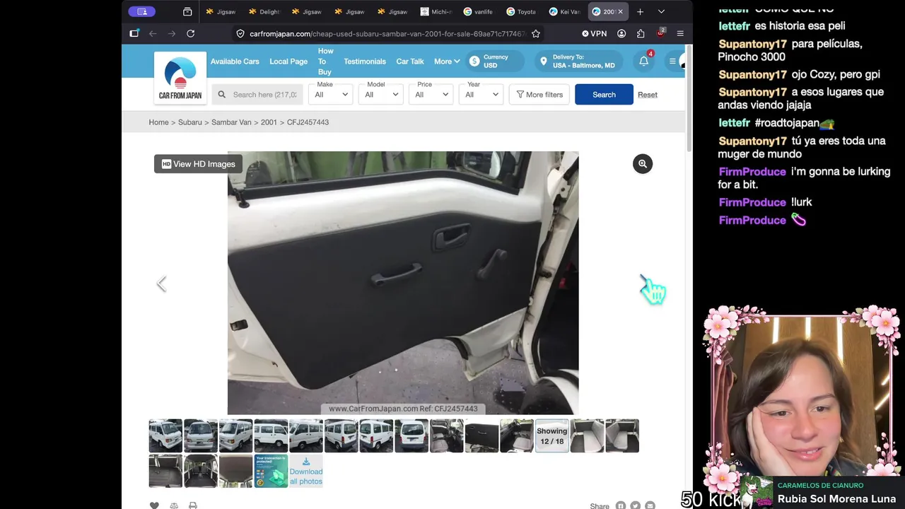Viewport: 905px width, 509px height.
Task: Share listing via Facebook icon
Action: (x=620, y=505)
